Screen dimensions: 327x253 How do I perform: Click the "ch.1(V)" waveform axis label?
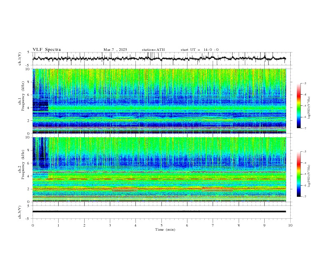tap(20, 59)
